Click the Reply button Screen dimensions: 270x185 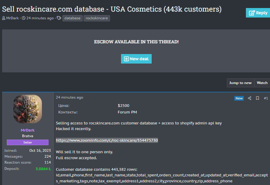coord(258,13)
